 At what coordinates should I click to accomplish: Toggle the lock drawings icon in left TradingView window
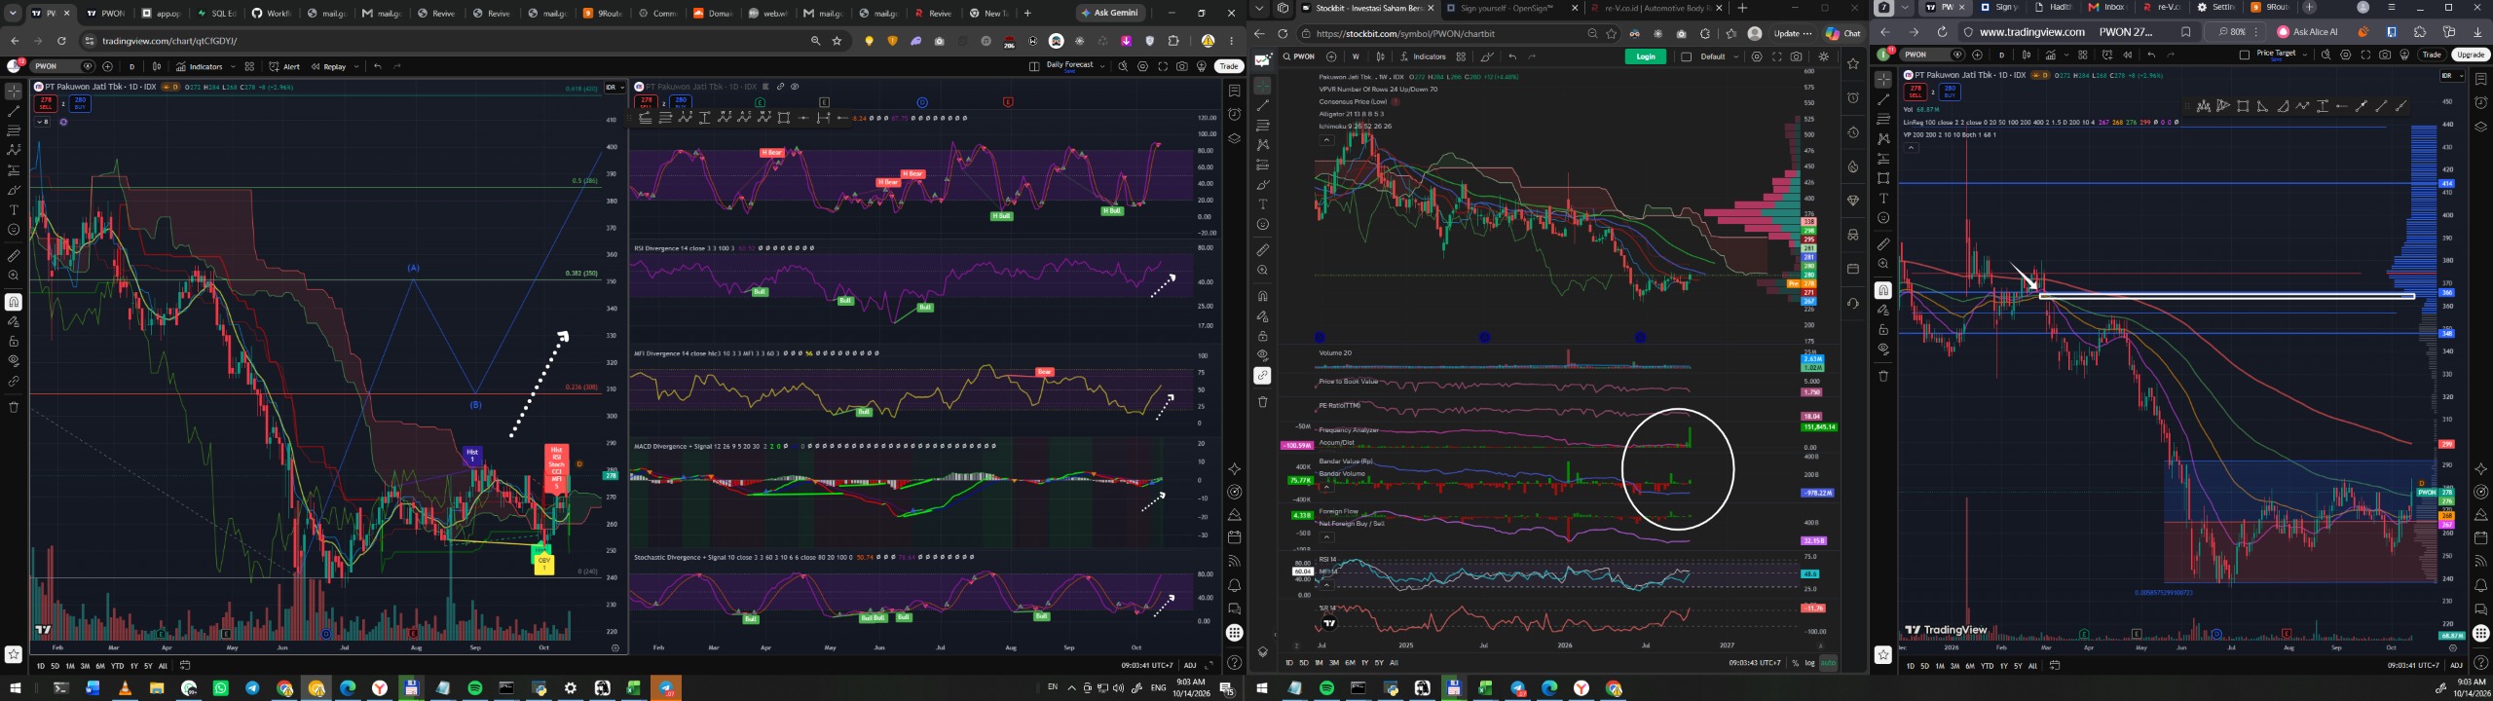[x=14, y=341]
